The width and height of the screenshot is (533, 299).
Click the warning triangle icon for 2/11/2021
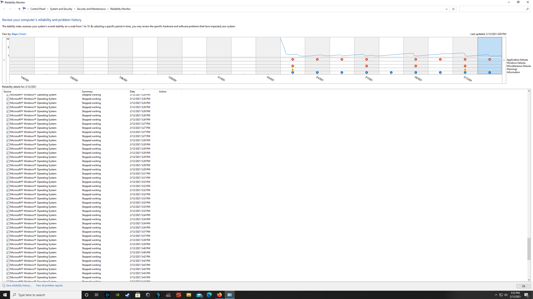click(465, 69)
